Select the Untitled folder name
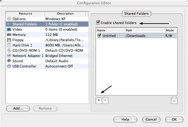The image size is (188, 127). click(x=109, y=36)
